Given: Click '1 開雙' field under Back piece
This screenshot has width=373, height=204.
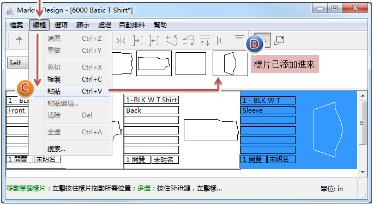Looking at the screenshot, I should coord(138,159).
